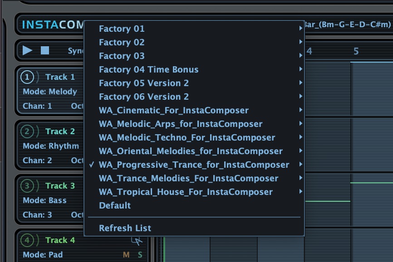Click the Track 3 number circle icon
This screenshot has width=393, height=262.
[28, 186]
